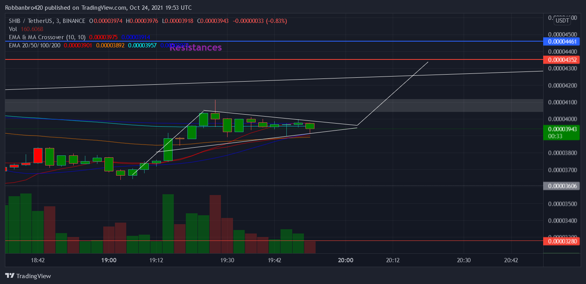Viewport: 586px width, 284px height.
Task: Click the 0.00003700 price axis tick
Action: click(x=563, y=170)
